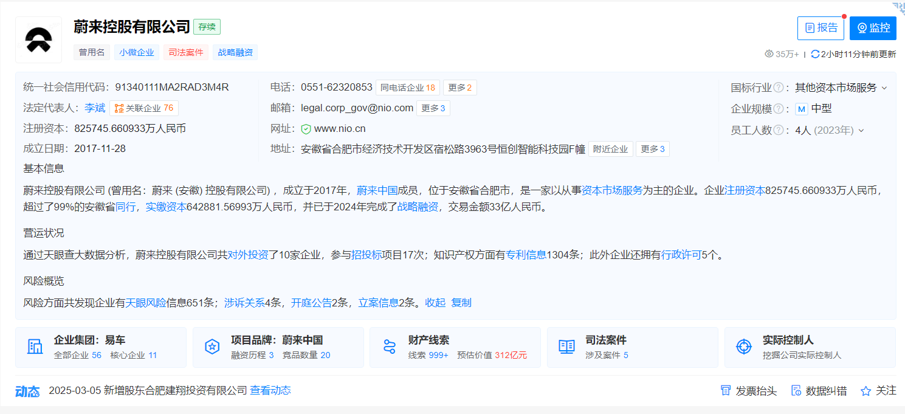Image resolution: width=905 pixels, height=414 pixels.
Task: Expand 更多 3 email addresses
Action: [433, 108]
